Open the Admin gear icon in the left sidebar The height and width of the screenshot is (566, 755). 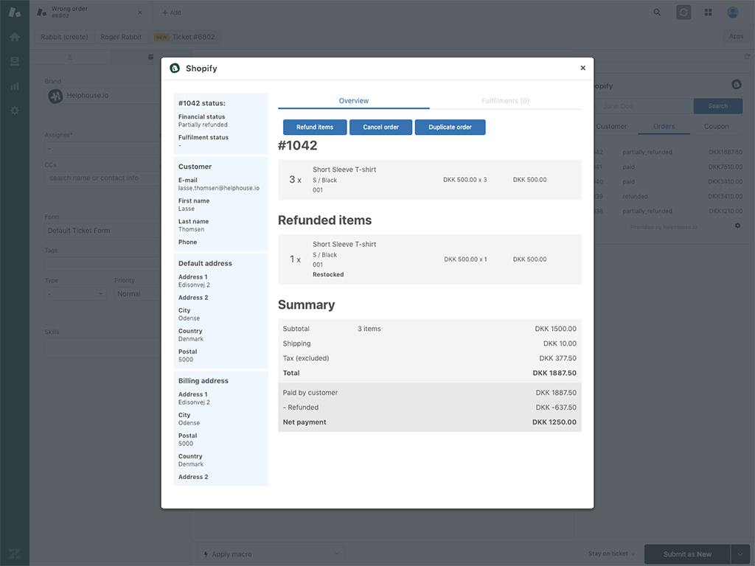coord(15,111)
